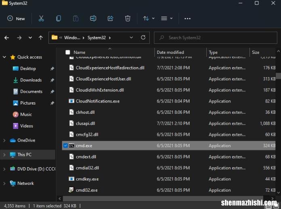This screenshot has height=209, width=281.
Task: Select cmcfg32.dll file name
Action: tap(87, 135)
